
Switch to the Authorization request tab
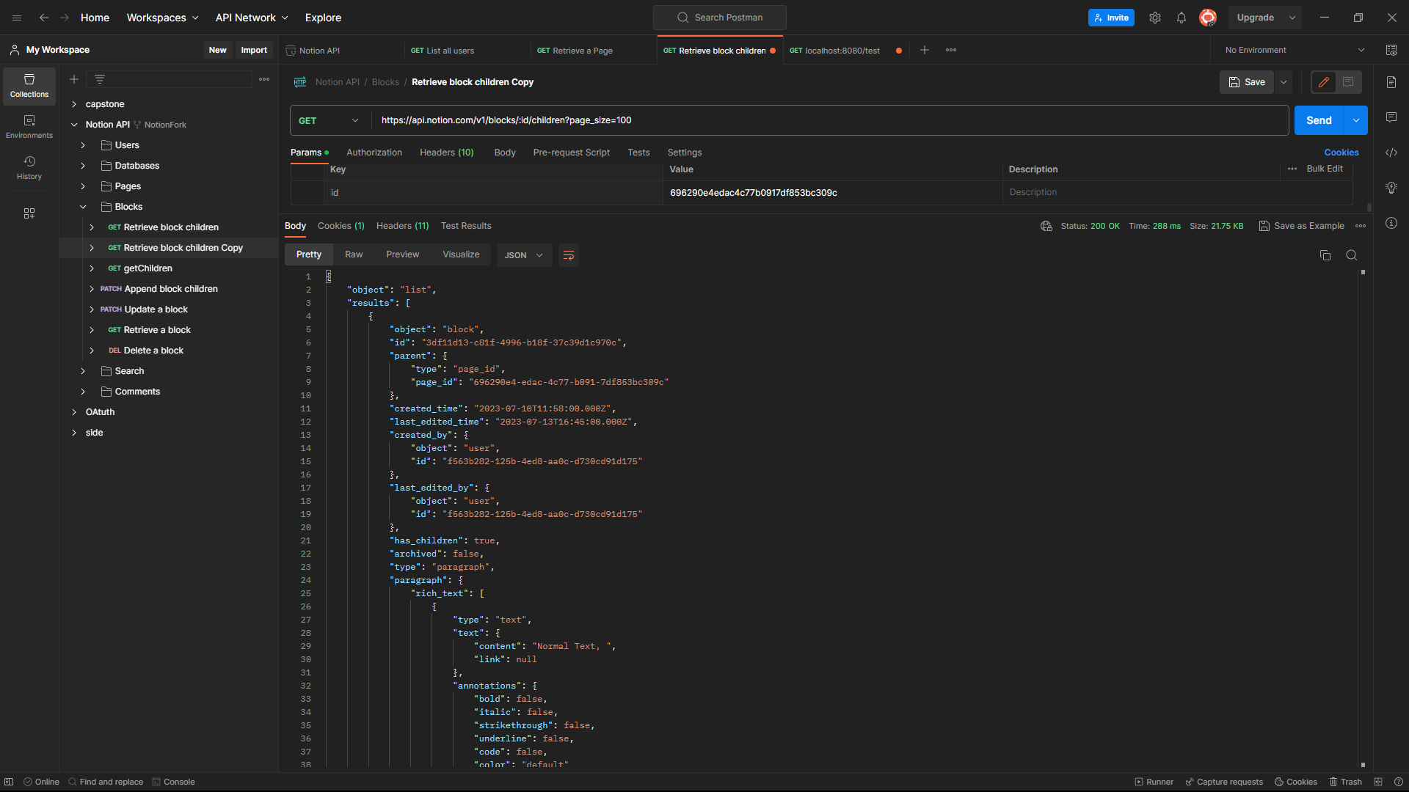(x=374, y=153)
